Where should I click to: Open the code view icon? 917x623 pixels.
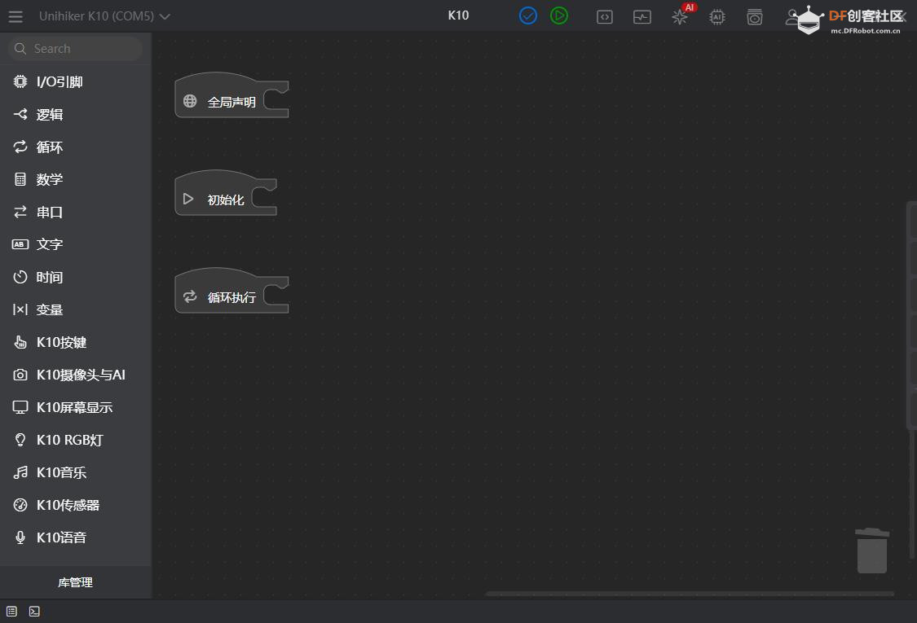(x=605, y=17)
